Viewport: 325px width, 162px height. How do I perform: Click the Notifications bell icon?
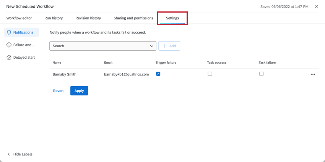[9, 32]
